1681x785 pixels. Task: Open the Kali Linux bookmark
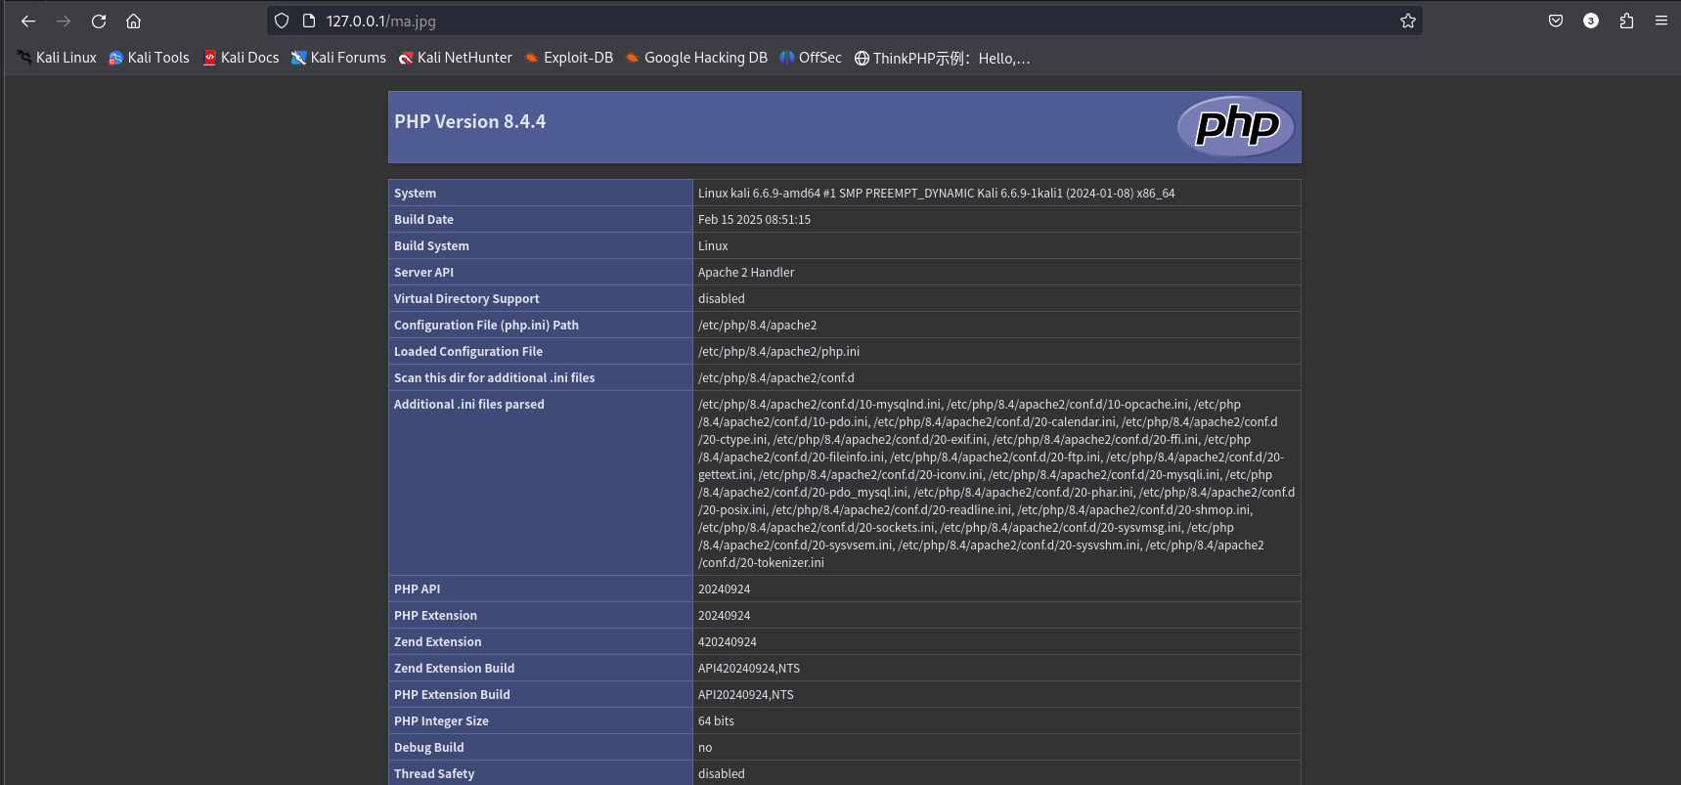pyautogui.click(x=57, y=58)
